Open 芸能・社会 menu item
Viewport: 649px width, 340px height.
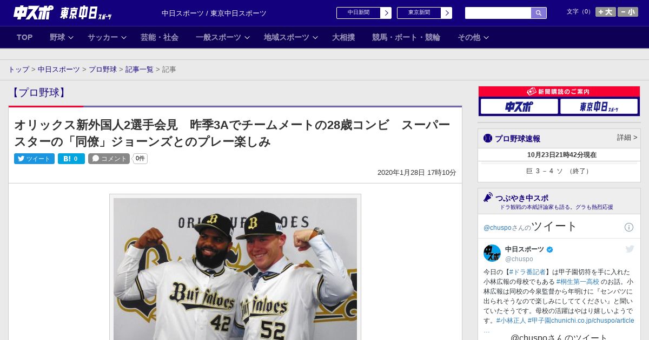coord(160,37)
